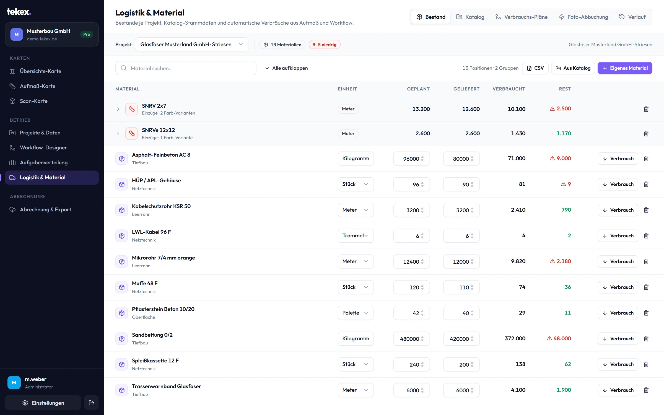
Task: Open Scan-Karte in sidebar
Action: (x=52, y=101)
